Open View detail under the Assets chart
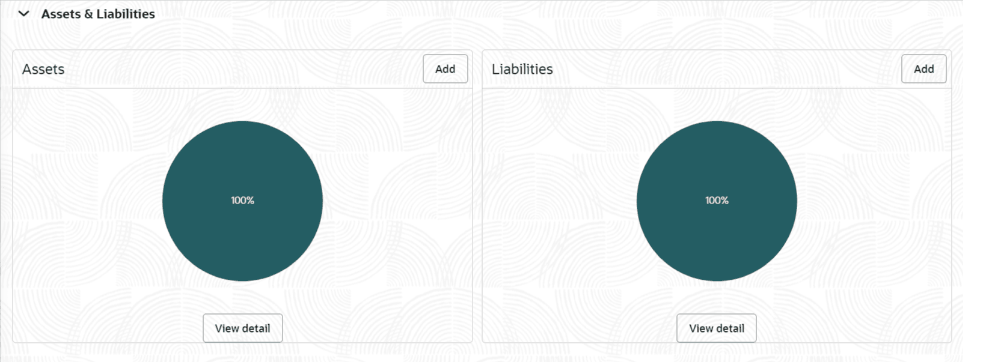 (242, 328)
